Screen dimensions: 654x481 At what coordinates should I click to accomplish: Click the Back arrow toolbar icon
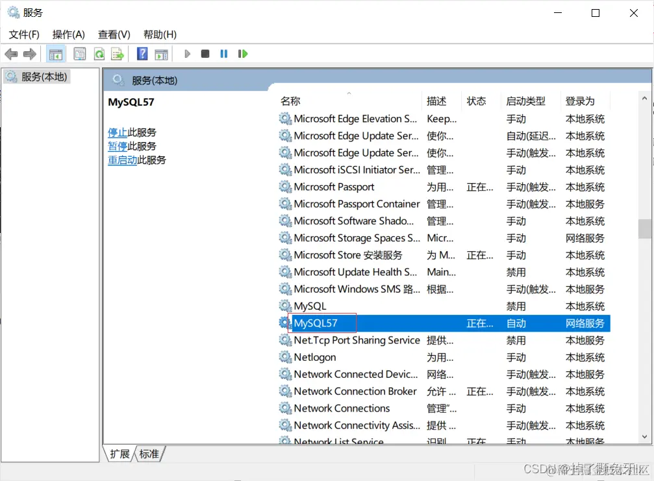(11, 54)
